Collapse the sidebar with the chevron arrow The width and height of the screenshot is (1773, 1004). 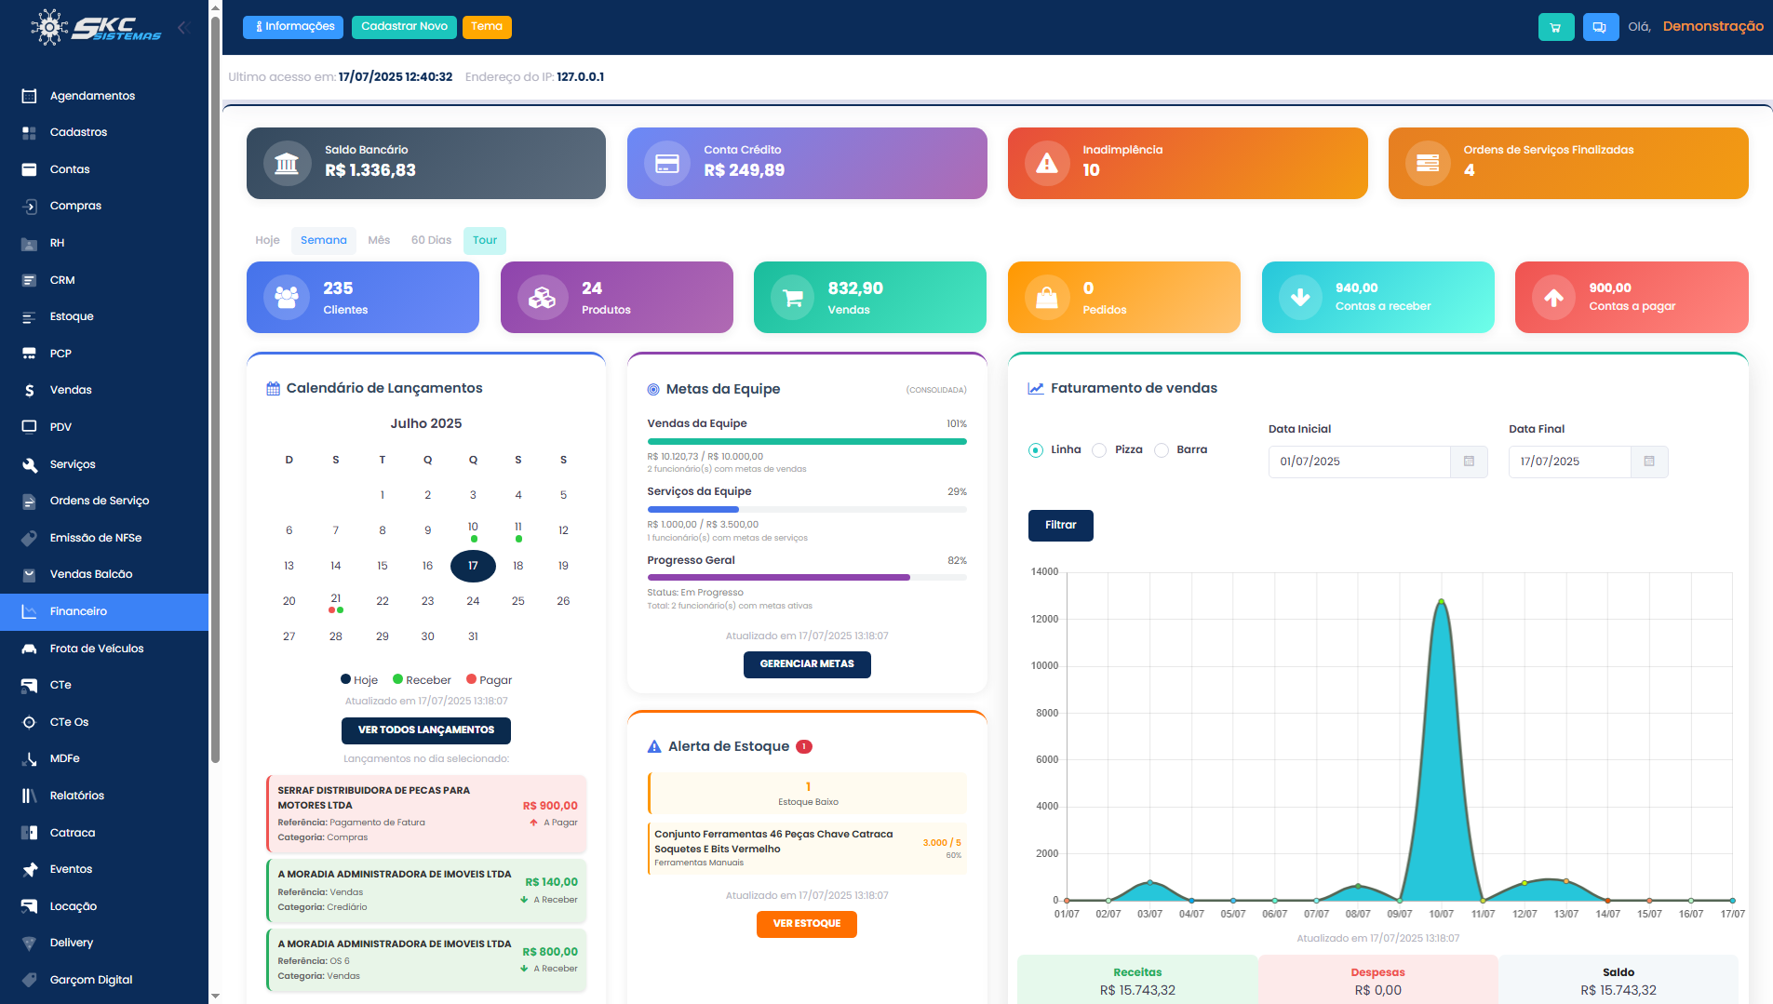click(183, 28)
